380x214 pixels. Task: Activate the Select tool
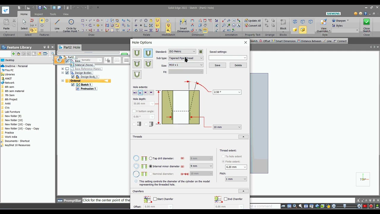point(24,24)
